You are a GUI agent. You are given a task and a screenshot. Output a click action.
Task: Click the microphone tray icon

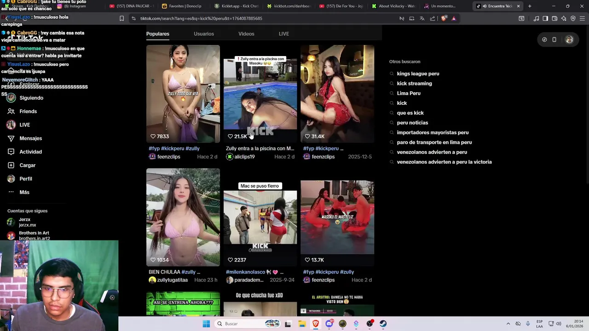[x=528, y=324]
